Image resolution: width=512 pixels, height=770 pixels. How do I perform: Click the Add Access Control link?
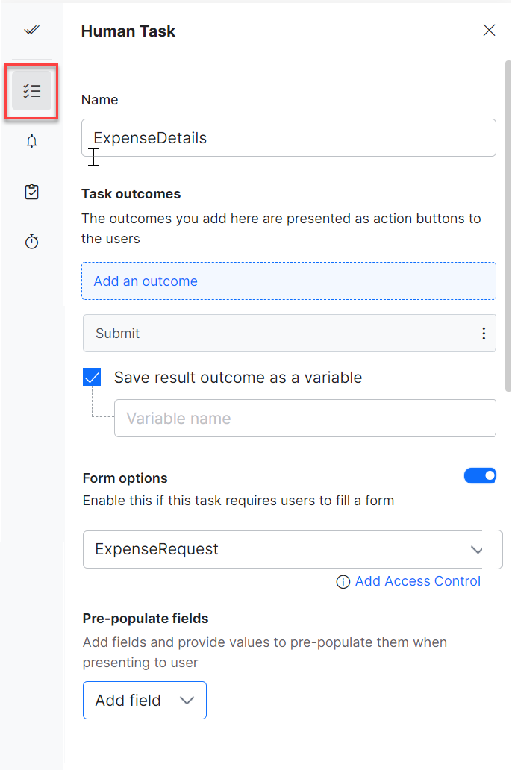418,581
